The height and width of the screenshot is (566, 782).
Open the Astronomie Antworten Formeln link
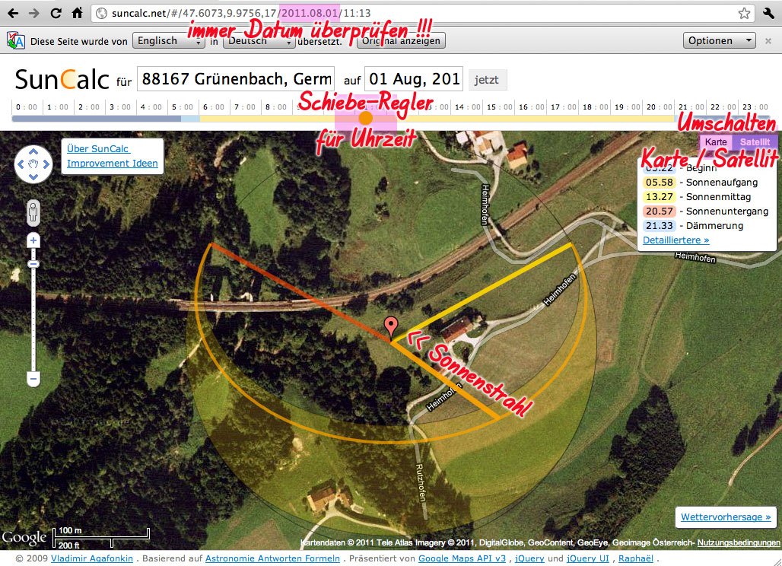click(272, 558)
